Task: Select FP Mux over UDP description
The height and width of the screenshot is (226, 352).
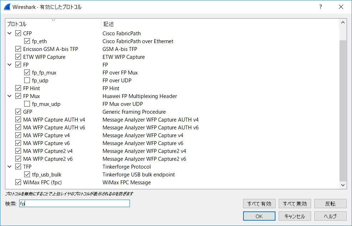Action: [122, 104]
